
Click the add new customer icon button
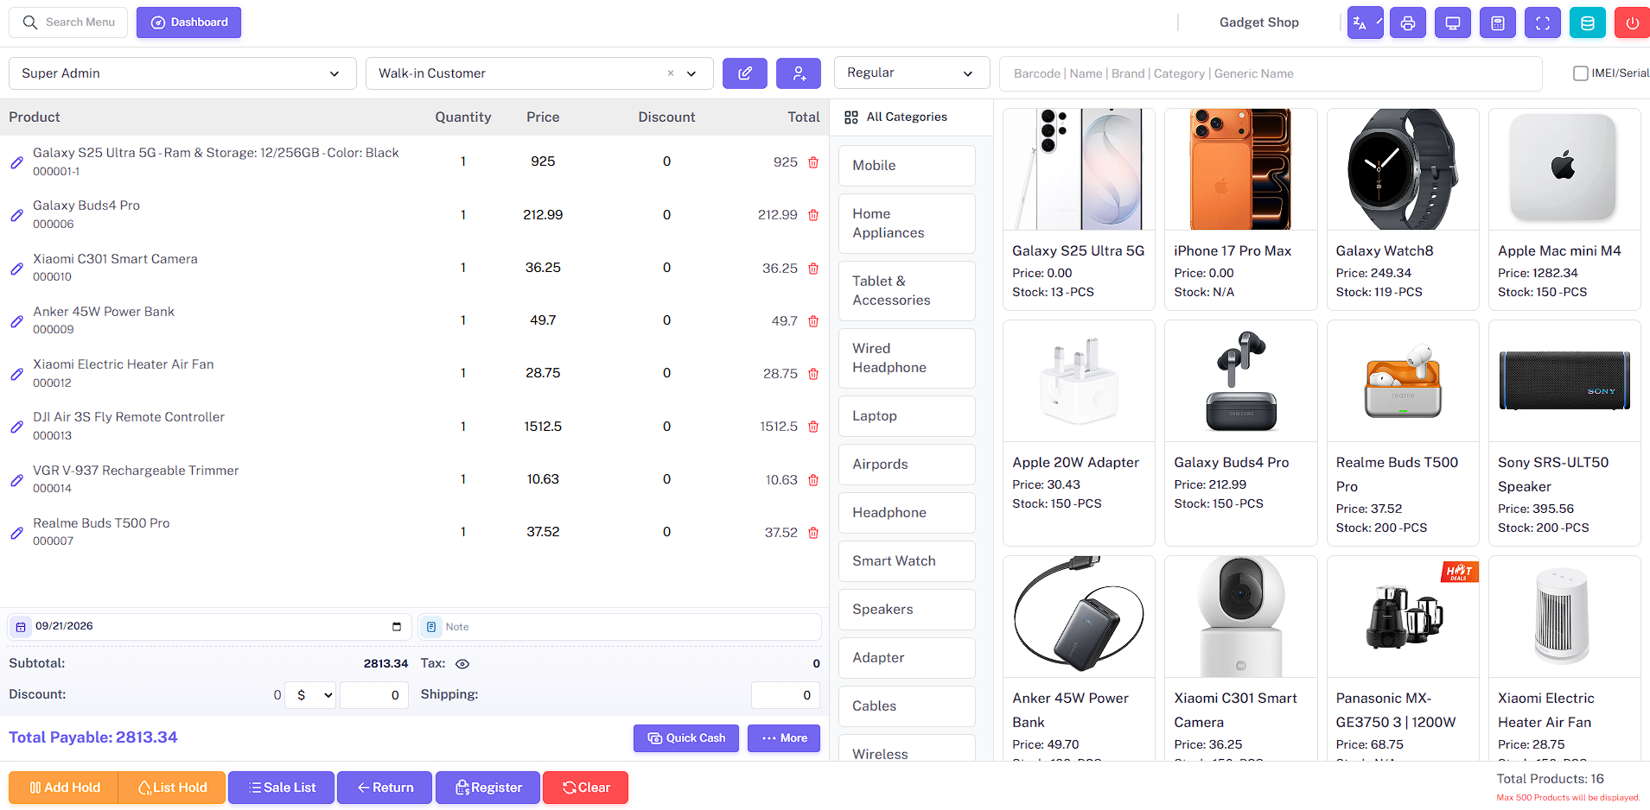(x=799, y=73)
